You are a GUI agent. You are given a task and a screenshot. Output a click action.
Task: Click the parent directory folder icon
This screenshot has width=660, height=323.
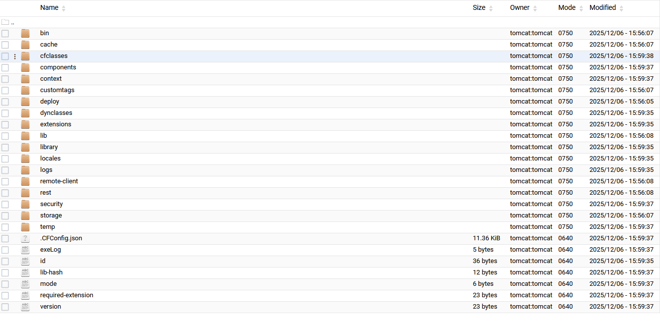(5, 22)
